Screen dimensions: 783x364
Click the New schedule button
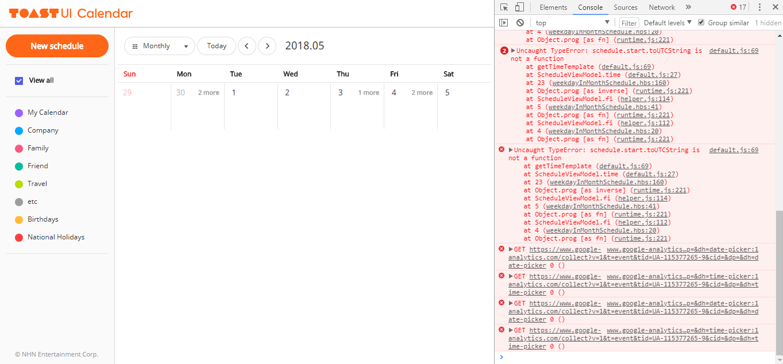click(x=57, y=45)
